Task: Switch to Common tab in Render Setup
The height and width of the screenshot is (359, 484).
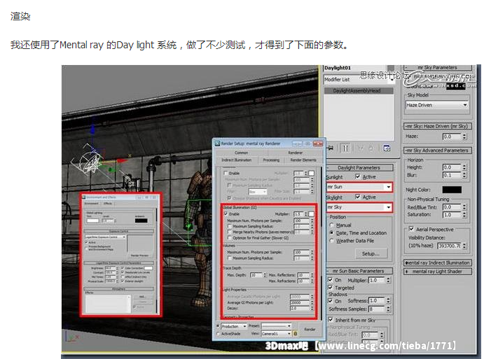Action: point(242,153)
